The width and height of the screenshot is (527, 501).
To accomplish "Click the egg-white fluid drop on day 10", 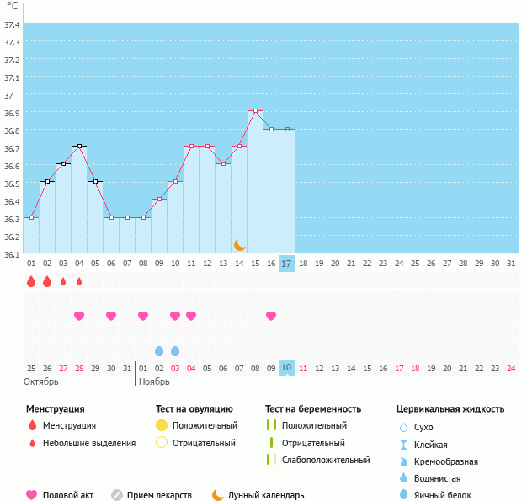I will point(175,350).
